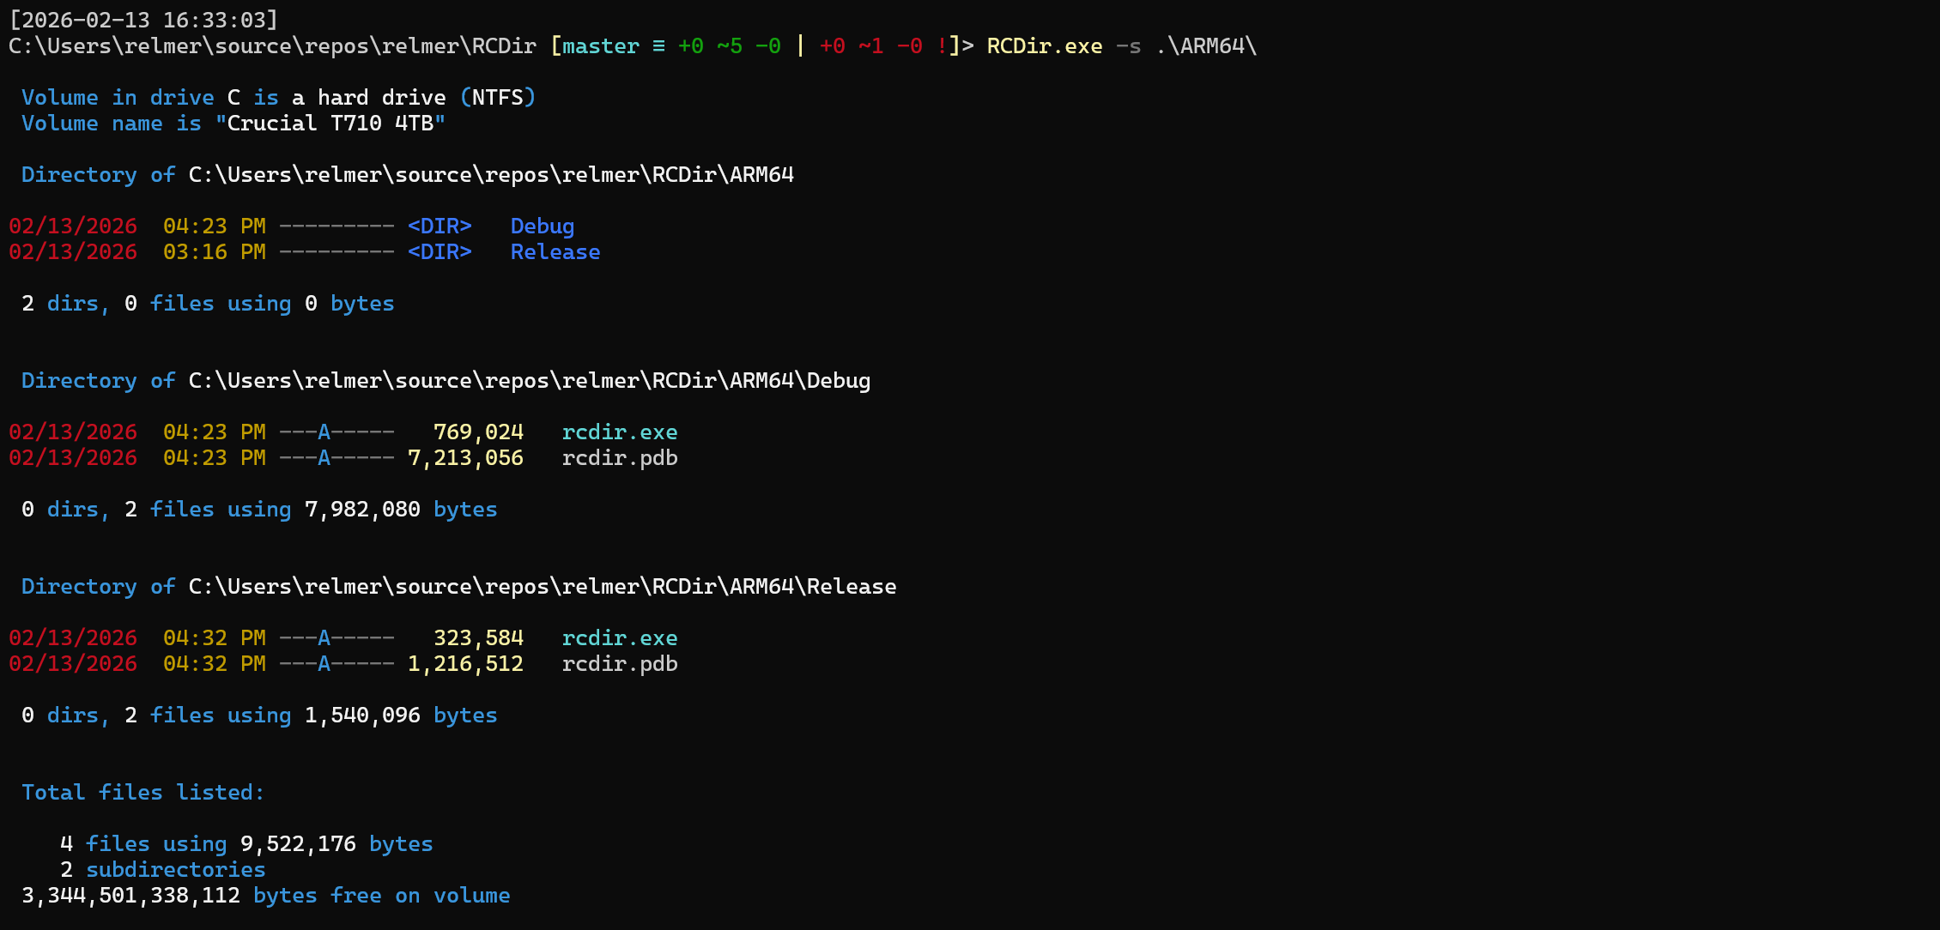Viewport: 1940px width, 930px height.
Task: Click the Debug directory name
Action: click(x=542, y=226)
